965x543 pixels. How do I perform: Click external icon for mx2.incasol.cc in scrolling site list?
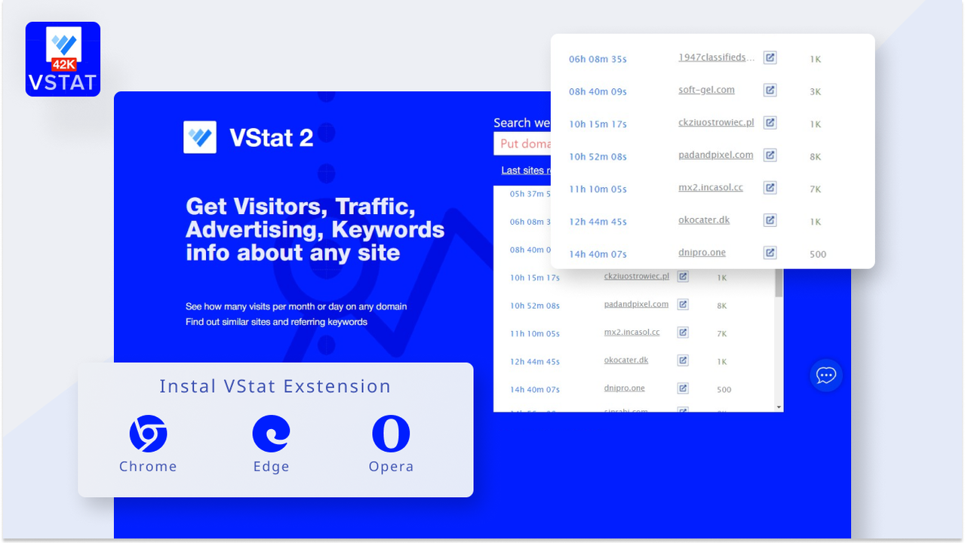click(x=683, y=332)
